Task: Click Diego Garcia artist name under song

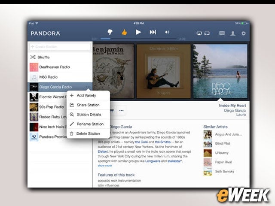Action: (x=235, y=110)
